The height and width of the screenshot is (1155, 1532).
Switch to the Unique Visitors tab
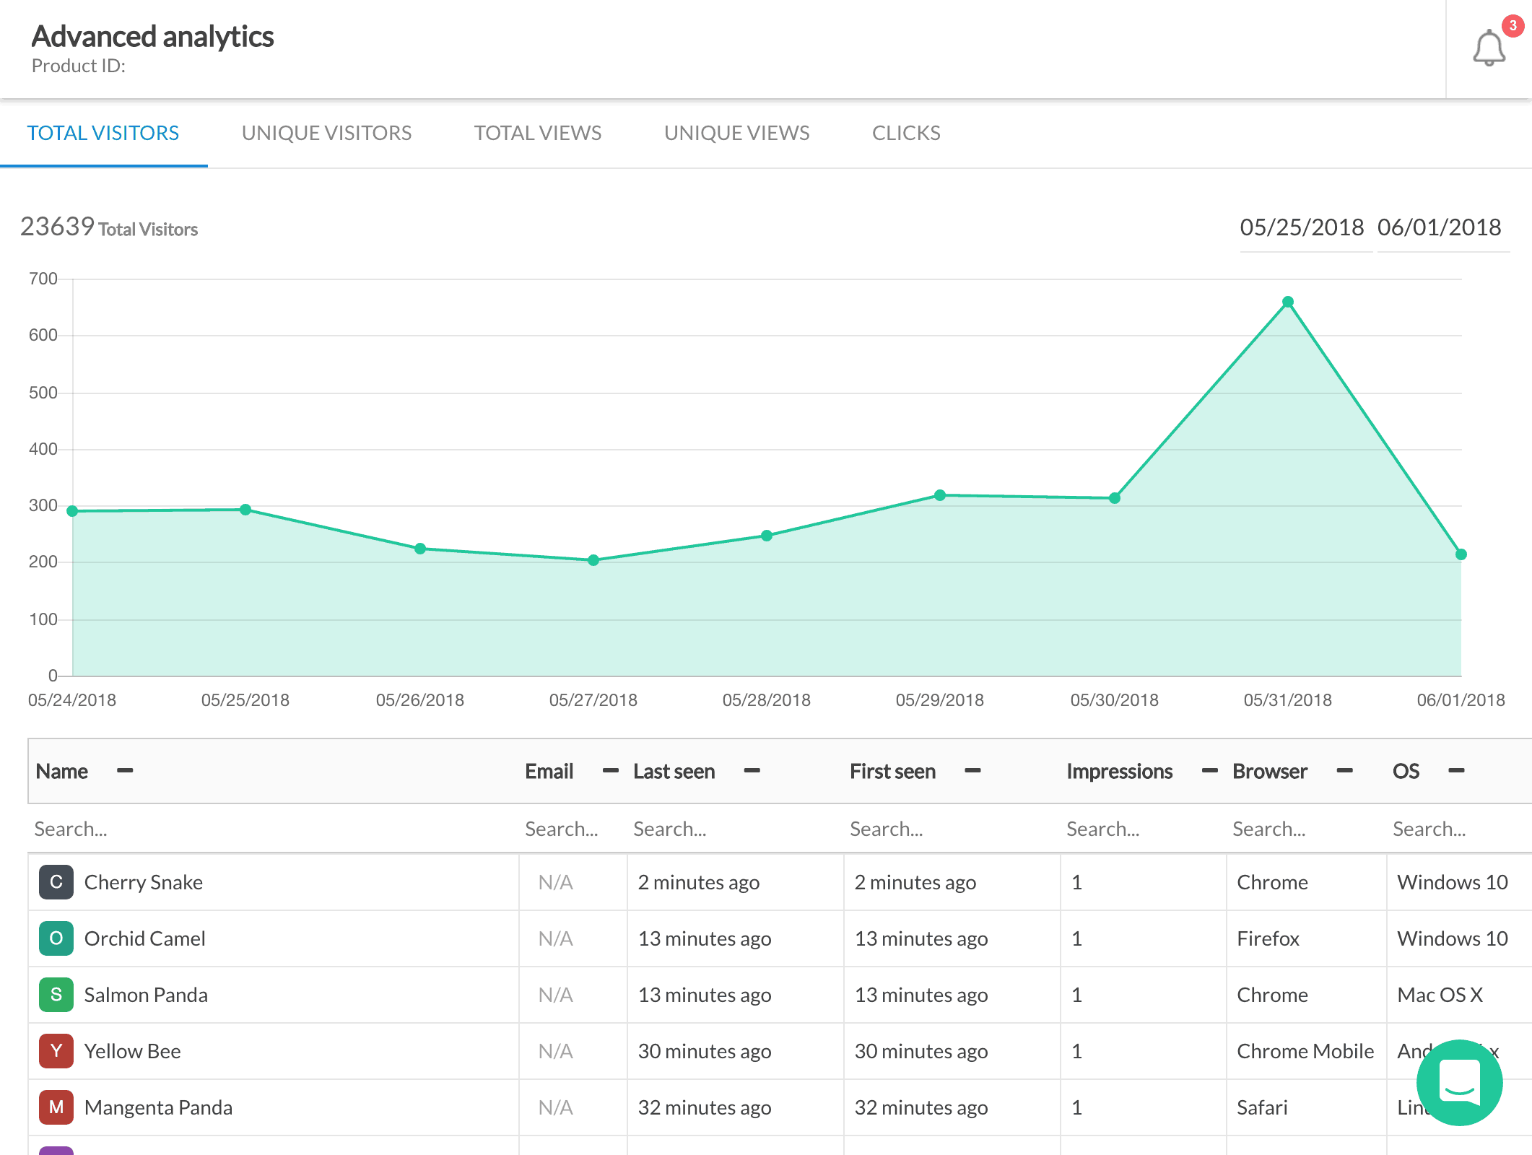coord(326,133)
